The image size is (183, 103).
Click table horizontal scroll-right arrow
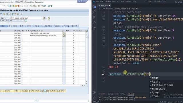(84, 86)
